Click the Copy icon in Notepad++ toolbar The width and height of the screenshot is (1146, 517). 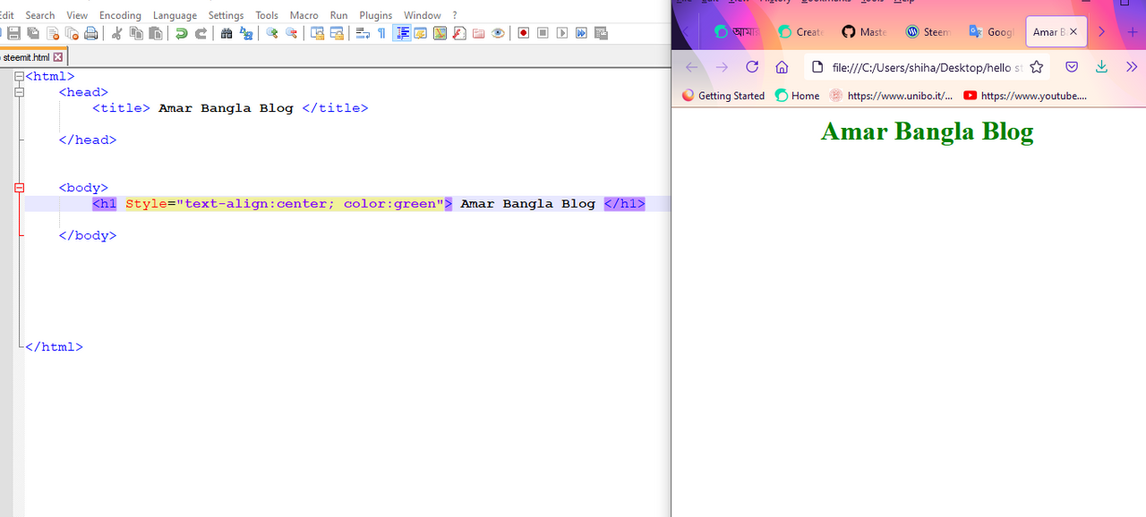(x=136, y=33)
